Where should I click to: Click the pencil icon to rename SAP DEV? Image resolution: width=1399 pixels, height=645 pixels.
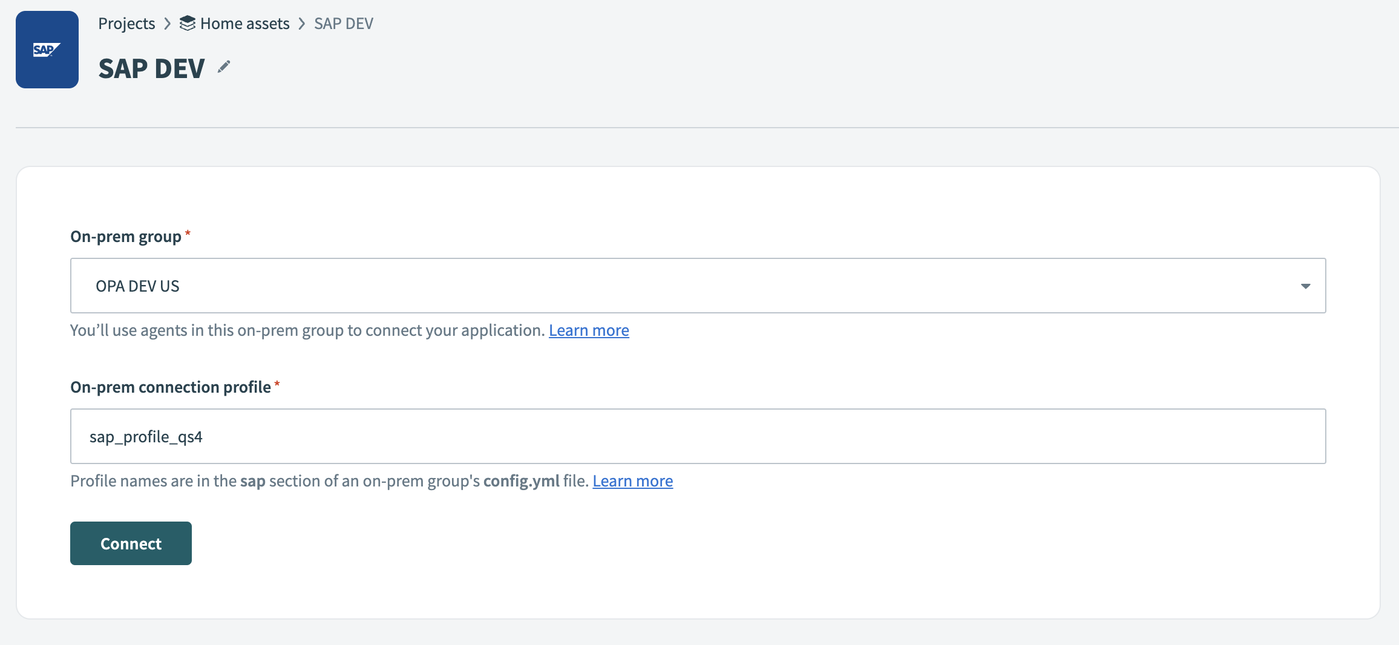(x=224, y=67)
